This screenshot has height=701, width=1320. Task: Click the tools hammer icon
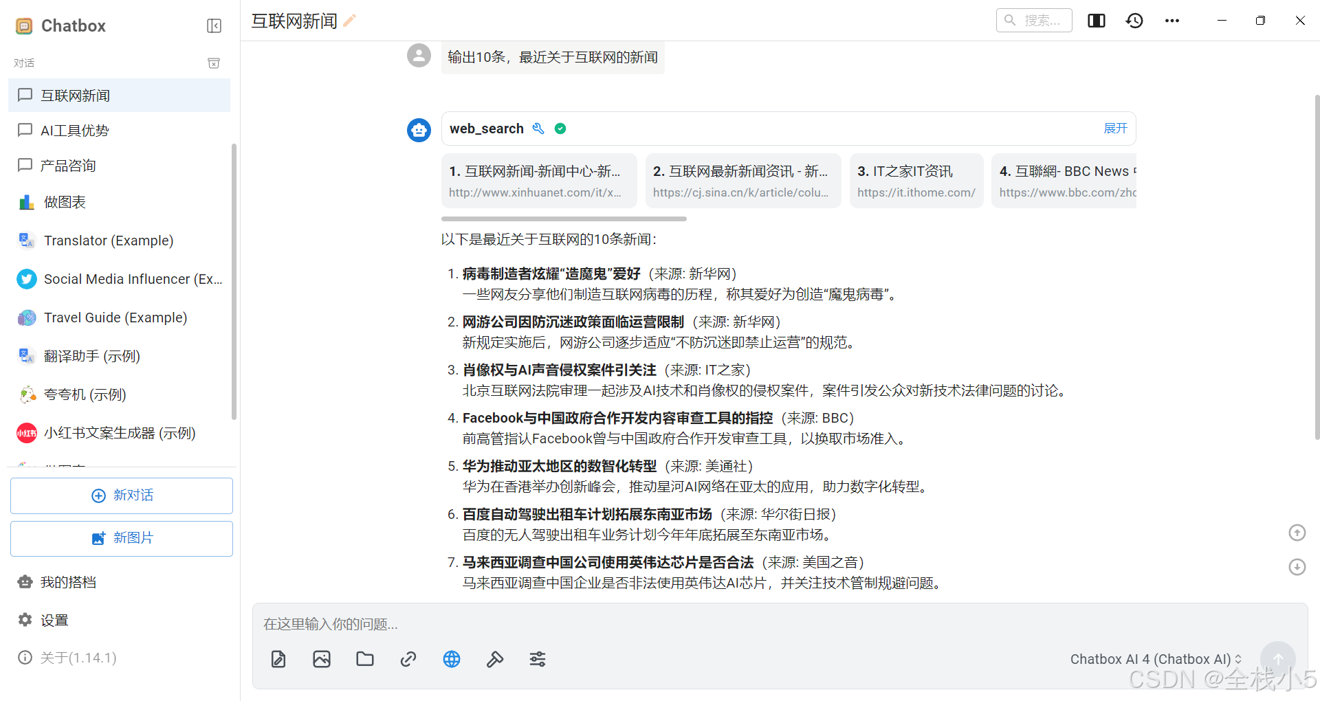coord(495,659)
